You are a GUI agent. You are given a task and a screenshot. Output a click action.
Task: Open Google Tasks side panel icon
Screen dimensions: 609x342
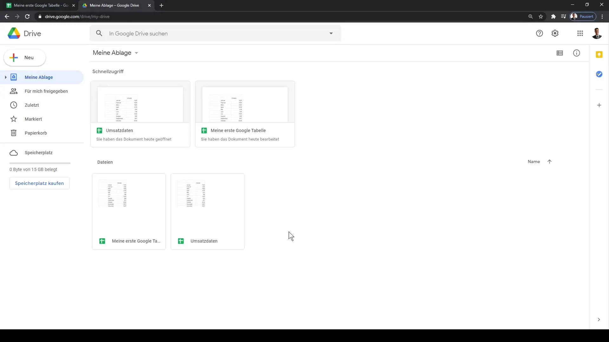pyautogui.click(x=599, y=74)
